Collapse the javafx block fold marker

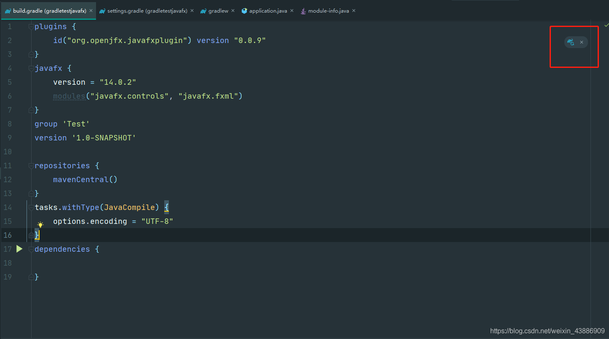point(31,68)
